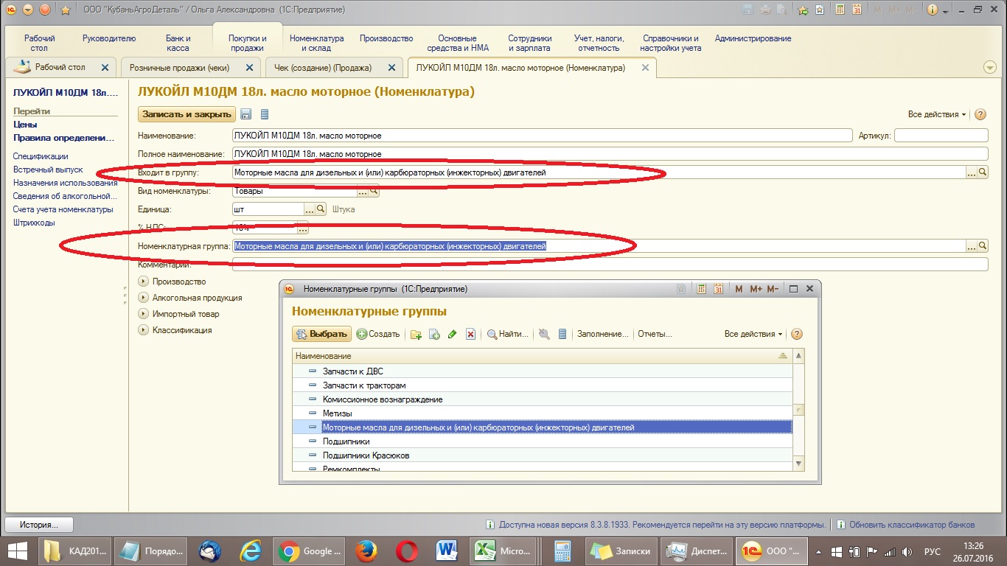Image resolution: width=1007 pixels, height=566 pixels.
Task: Click the save (floppy disk) icon beside Записать и закрыть
Action: pos(246,114)
